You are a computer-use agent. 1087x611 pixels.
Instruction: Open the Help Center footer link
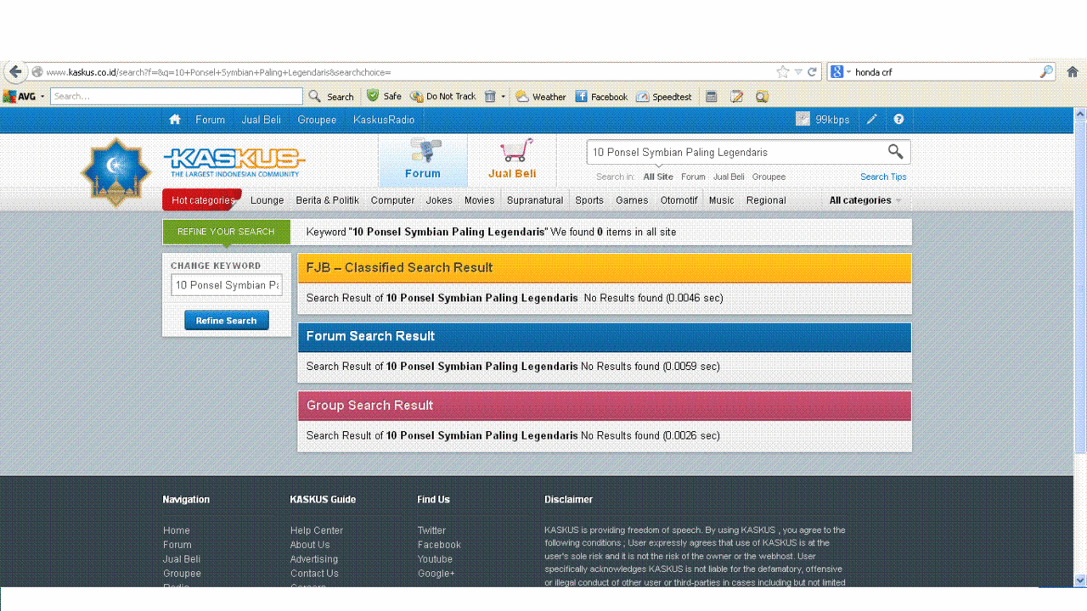[317, 530]
